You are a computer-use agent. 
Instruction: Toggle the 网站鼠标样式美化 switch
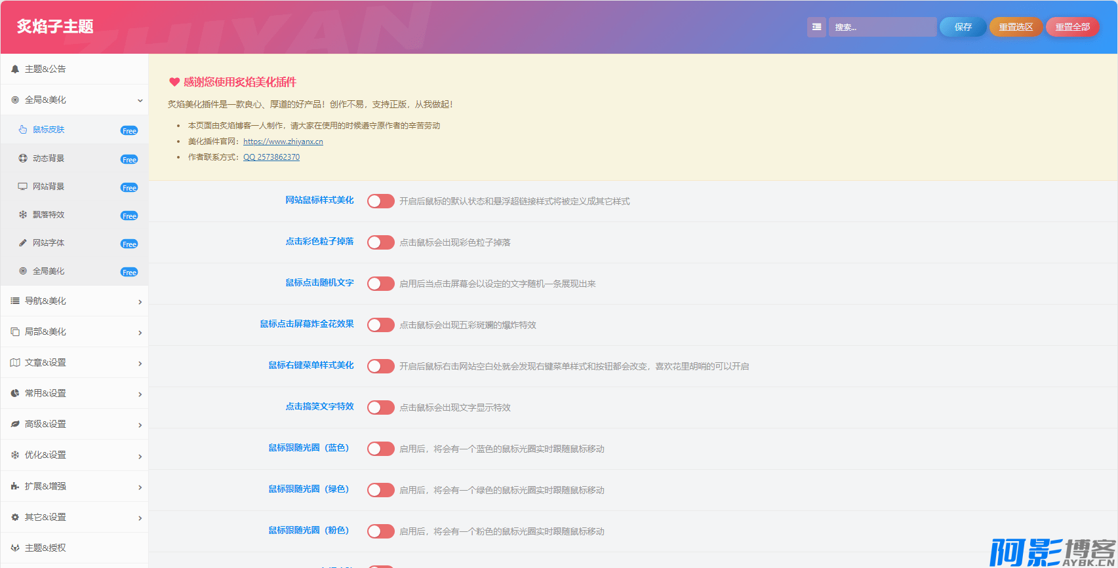pos(380,201)
